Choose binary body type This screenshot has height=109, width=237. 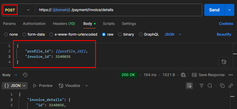tap(126, 34)
